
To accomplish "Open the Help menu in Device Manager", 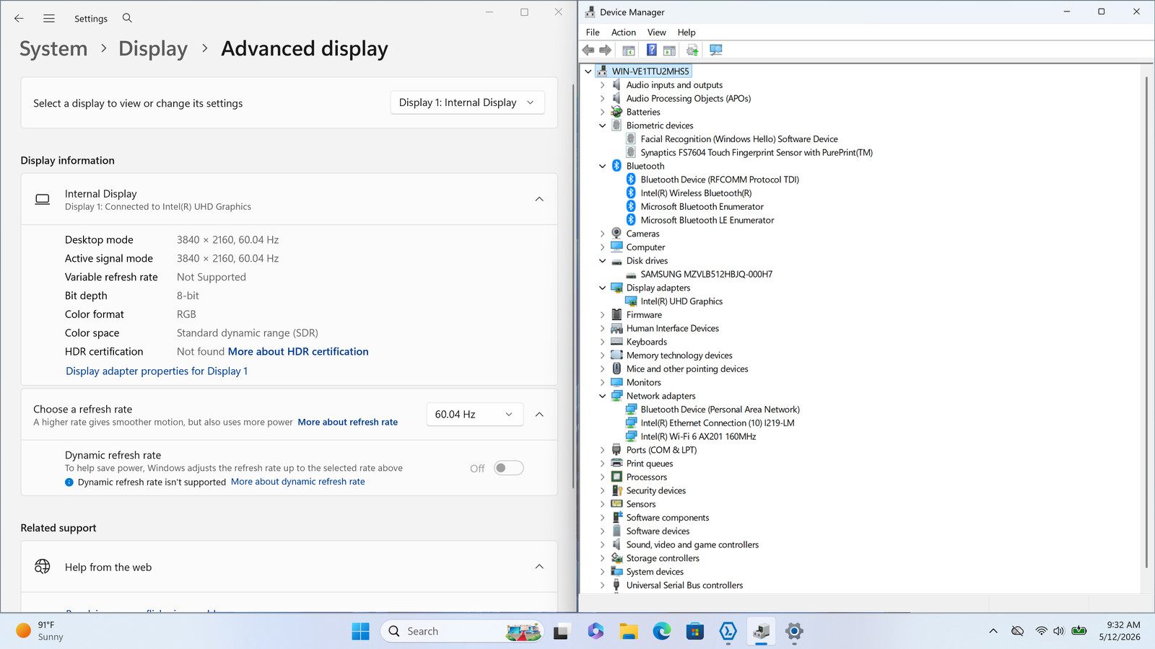I will click(687, 32).
